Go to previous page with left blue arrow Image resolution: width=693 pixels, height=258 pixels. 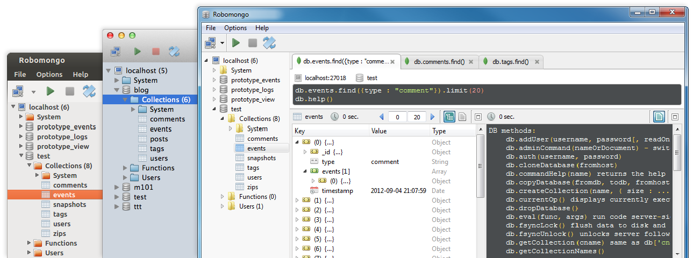tap(382, 117)
